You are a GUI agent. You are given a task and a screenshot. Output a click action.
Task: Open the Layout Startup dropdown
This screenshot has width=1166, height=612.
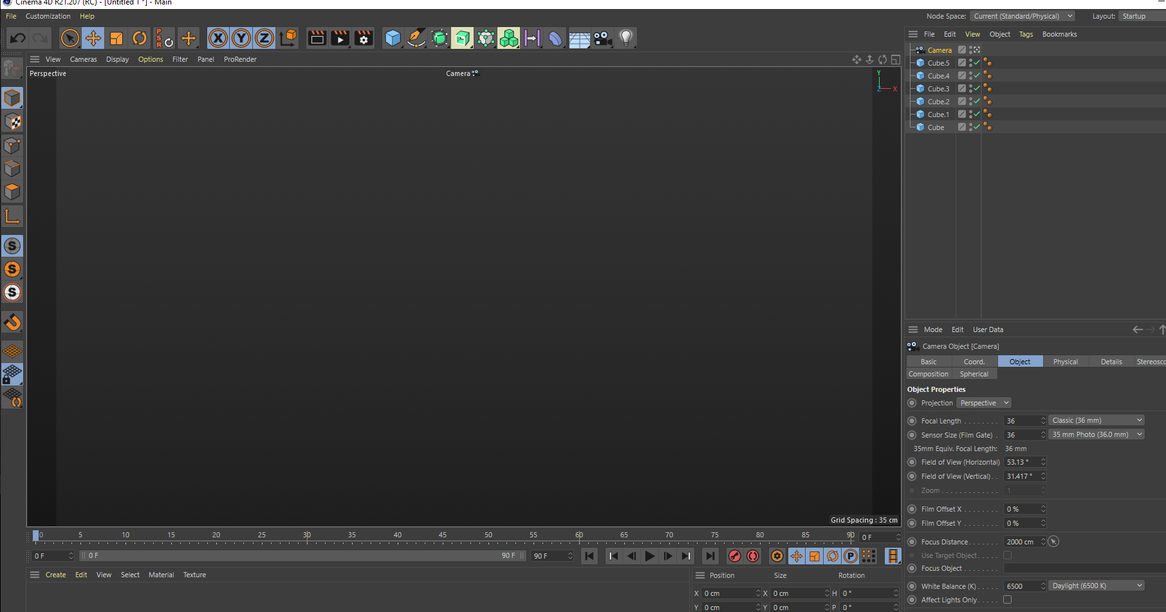click(1142, 16)
